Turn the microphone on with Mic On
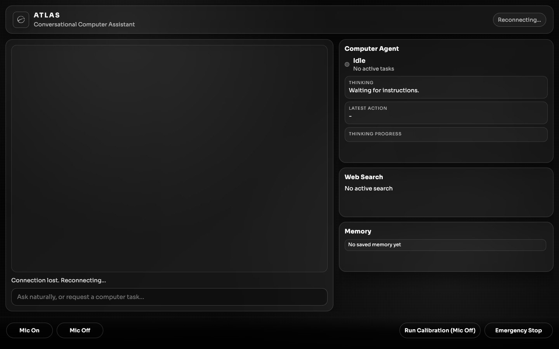559x349 pixels. (x=30, y=330)
